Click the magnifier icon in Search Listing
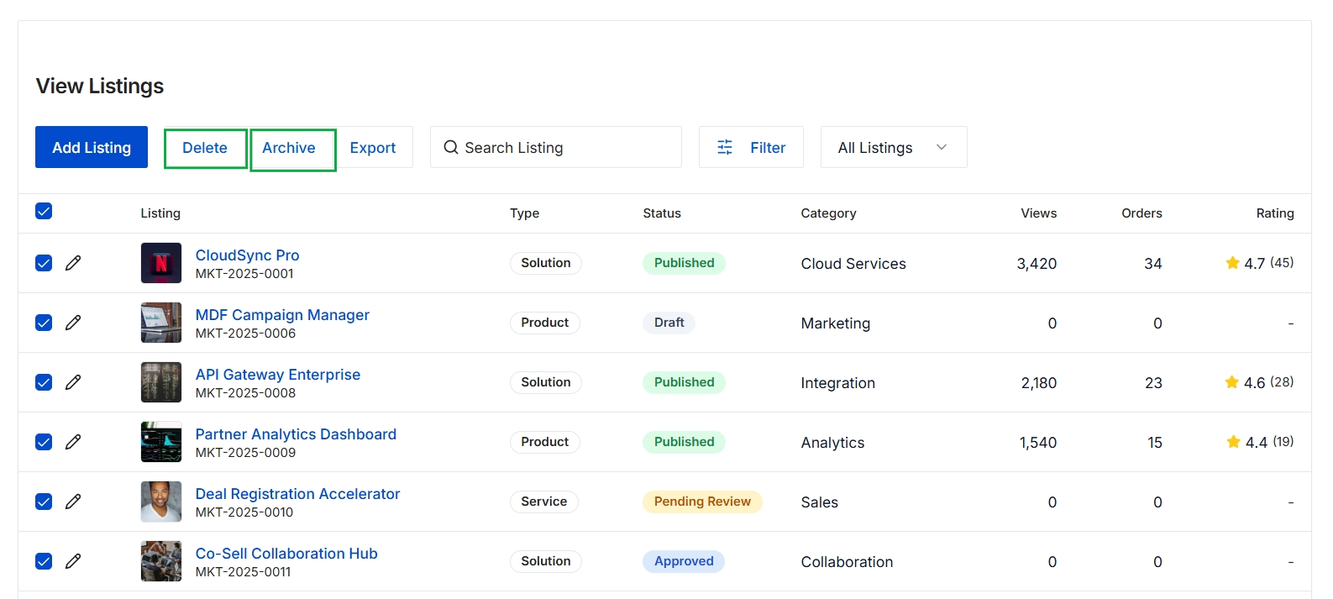 (451, 147)
